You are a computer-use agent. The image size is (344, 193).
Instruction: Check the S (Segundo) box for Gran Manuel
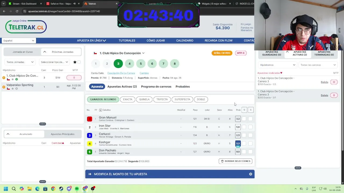(250, 119)
